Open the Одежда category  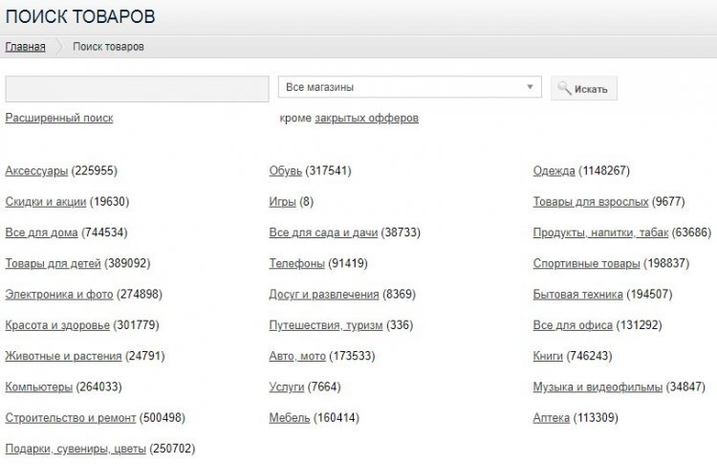554,171
